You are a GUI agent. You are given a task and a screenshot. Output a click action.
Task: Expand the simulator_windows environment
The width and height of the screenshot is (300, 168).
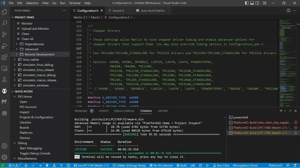tap(14, 85)
